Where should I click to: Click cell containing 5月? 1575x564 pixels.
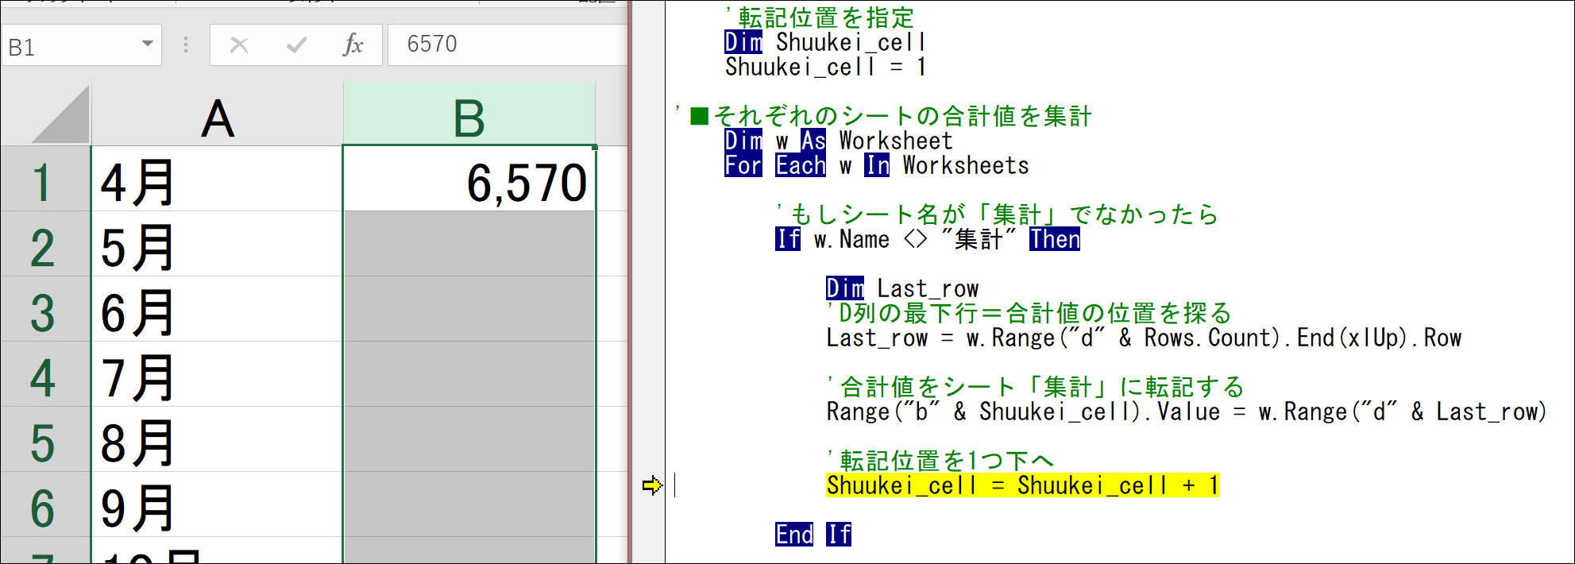pyautogui.click(x=218, y=244)
